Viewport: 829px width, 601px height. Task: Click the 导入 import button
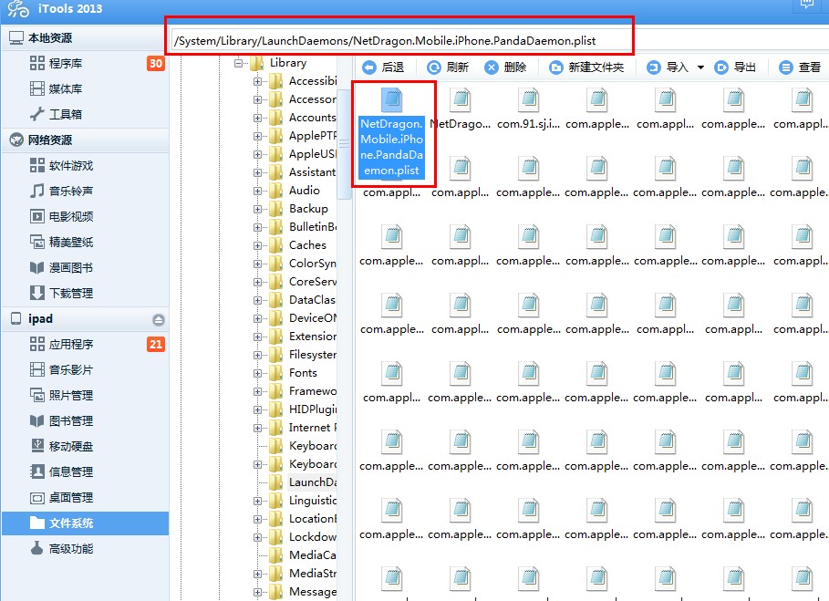[x=668, y=67]
